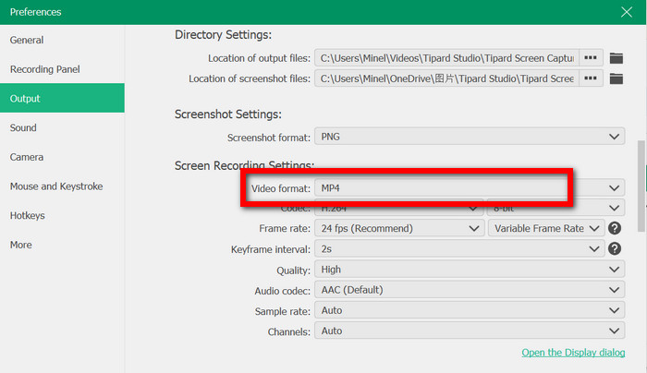Expand the 24 fps Frame rate dropdown
This screenshot has width=647, height=373.
point(399,228)
